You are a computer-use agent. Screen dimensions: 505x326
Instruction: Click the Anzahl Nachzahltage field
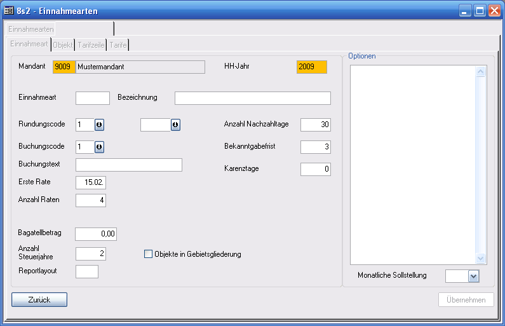click(315, 125)
